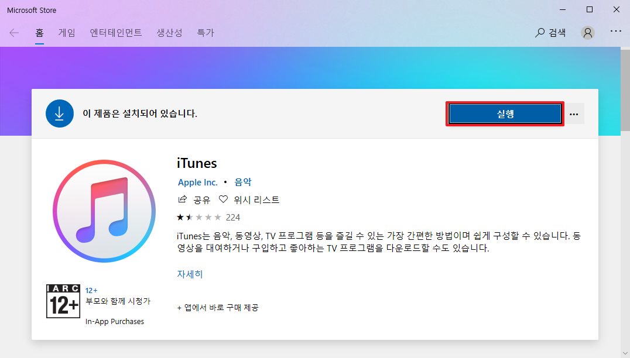Go back using the back arrow
This screenshot has width=630, height=358.
coord(14,33)
